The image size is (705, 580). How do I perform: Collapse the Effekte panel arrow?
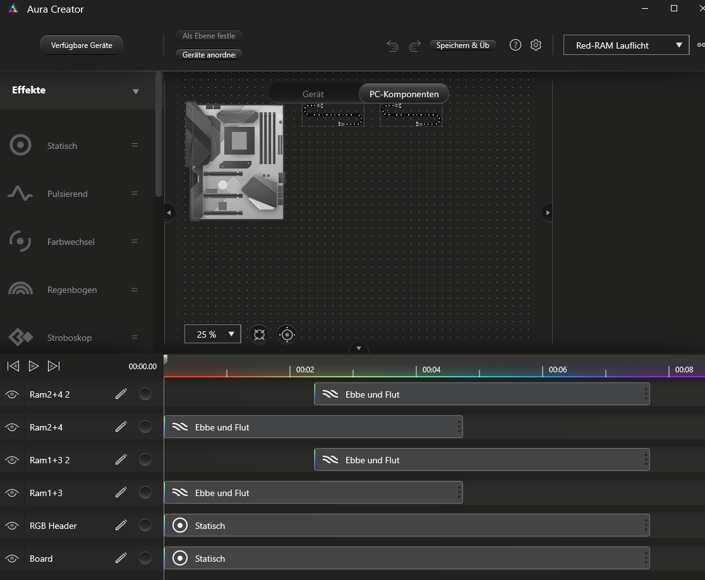[135, 92]
